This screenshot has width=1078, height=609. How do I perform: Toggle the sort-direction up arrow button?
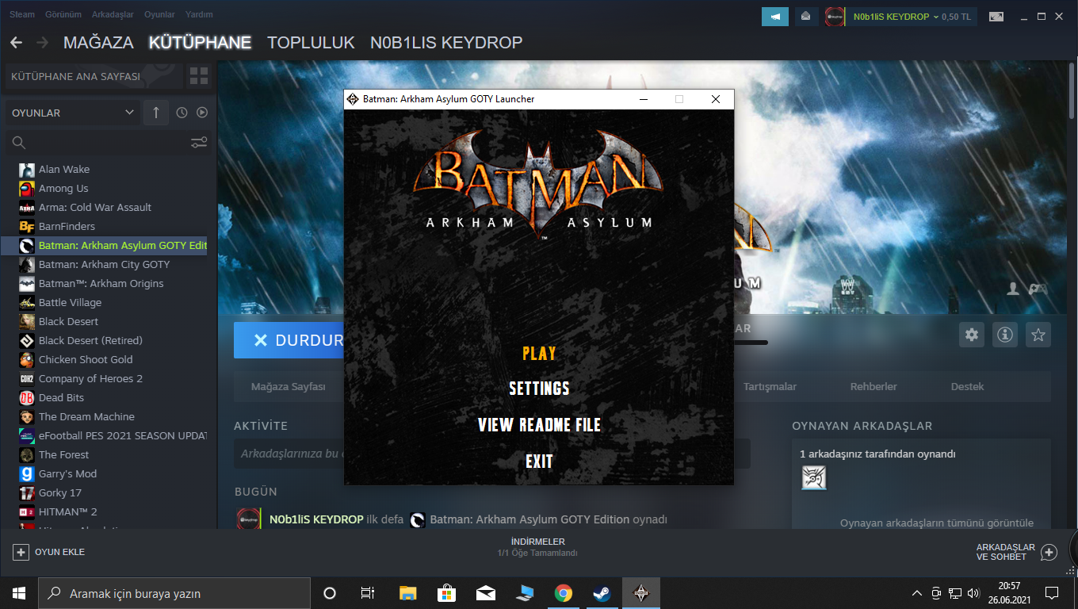point(155,113)
